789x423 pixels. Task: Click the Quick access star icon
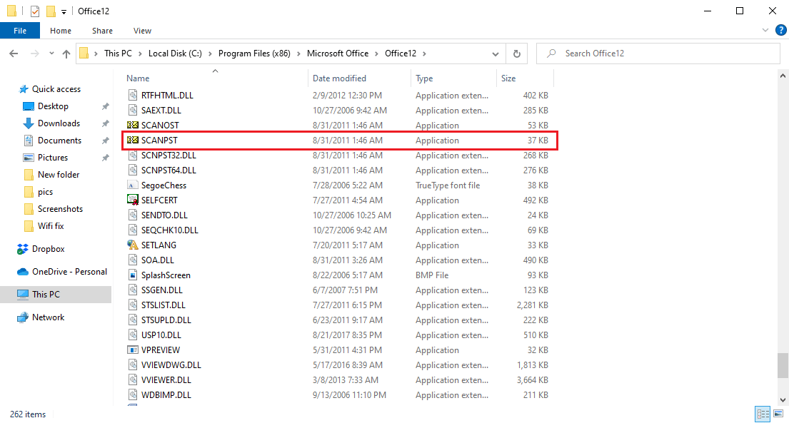pos(23,89)
